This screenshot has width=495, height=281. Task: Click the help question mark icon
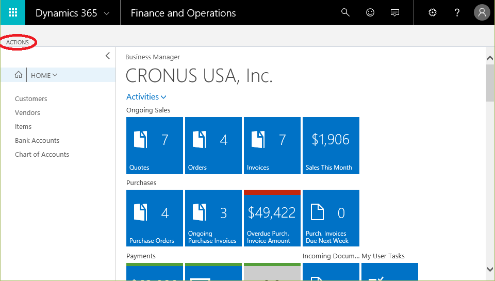point(457,12)
